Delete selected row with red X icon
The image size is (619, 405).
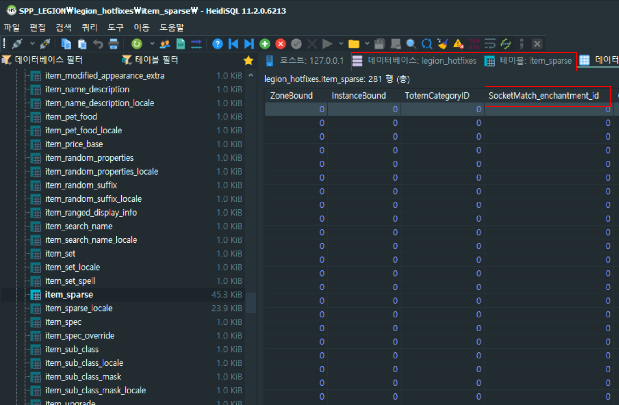(x=280, y=44)
